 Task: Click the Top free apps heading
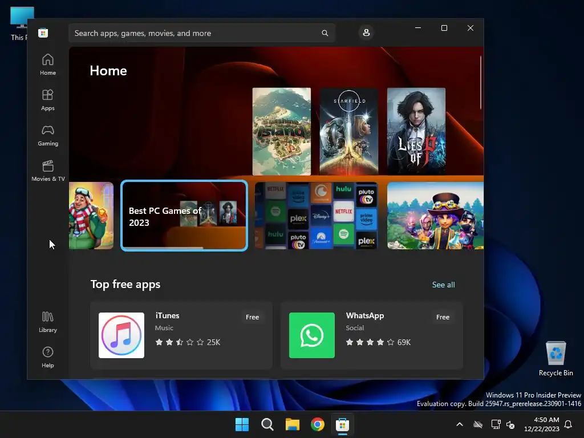125,284
